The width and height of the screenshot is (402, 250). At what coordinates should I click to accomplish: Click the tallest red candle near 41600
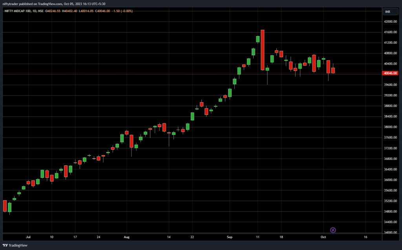pyautogui.click(x=263, y=50)
